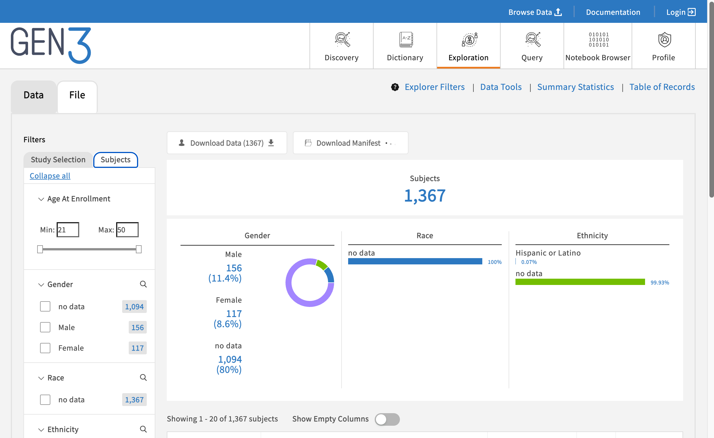Click the Race 'no data' blue bar
The height and width of the screenshot is (438, 714).
(415, 261)
